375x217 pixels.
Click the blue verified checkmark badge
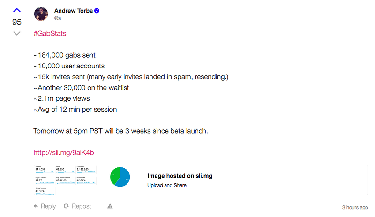96,11
